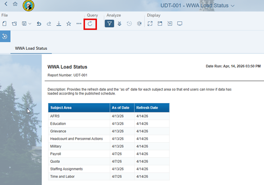The image size is (264, 185).
Task: Click the third Display group panel icon
Action: point(170,23)
